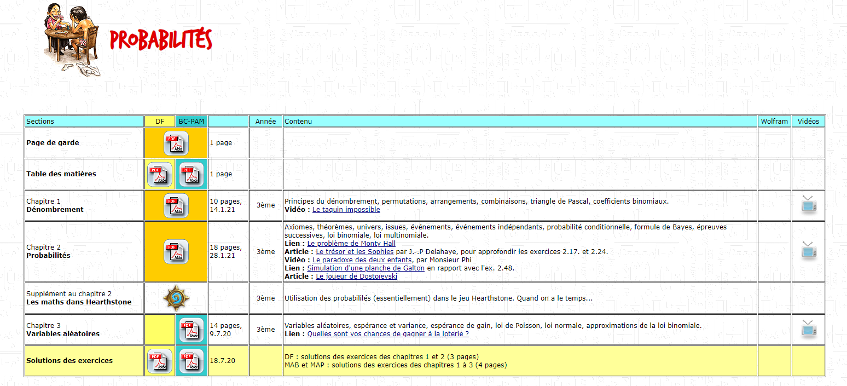Open the DF solutions des exercices PDF
This screenshot has width=847, height=386.
(160, 361)
